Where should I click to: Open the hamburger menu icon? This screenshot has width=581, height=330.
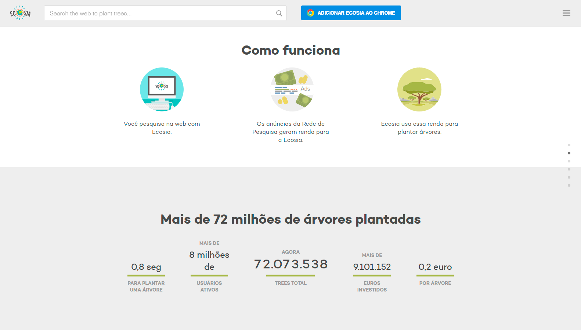(x=566, y=13)
